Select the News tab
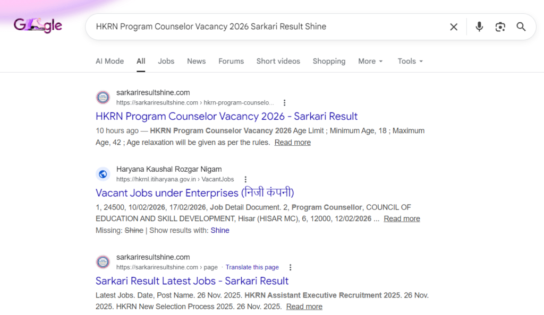 coord(196,61)
